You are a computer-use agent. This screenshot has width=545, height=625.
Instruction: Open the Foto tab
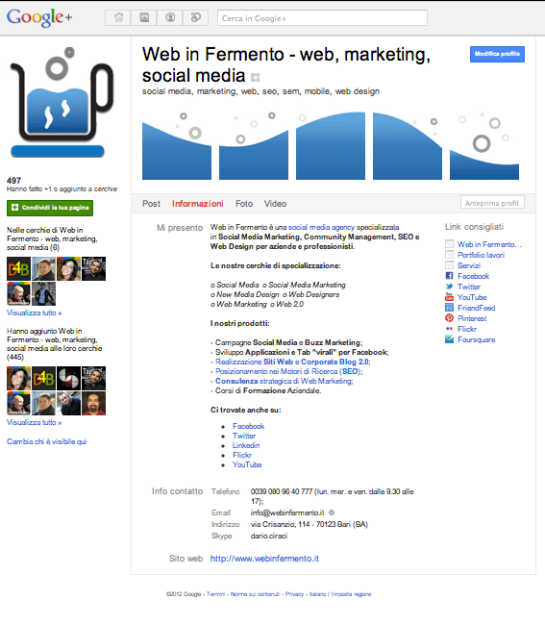pyautogui.click(x=244, y=204)
